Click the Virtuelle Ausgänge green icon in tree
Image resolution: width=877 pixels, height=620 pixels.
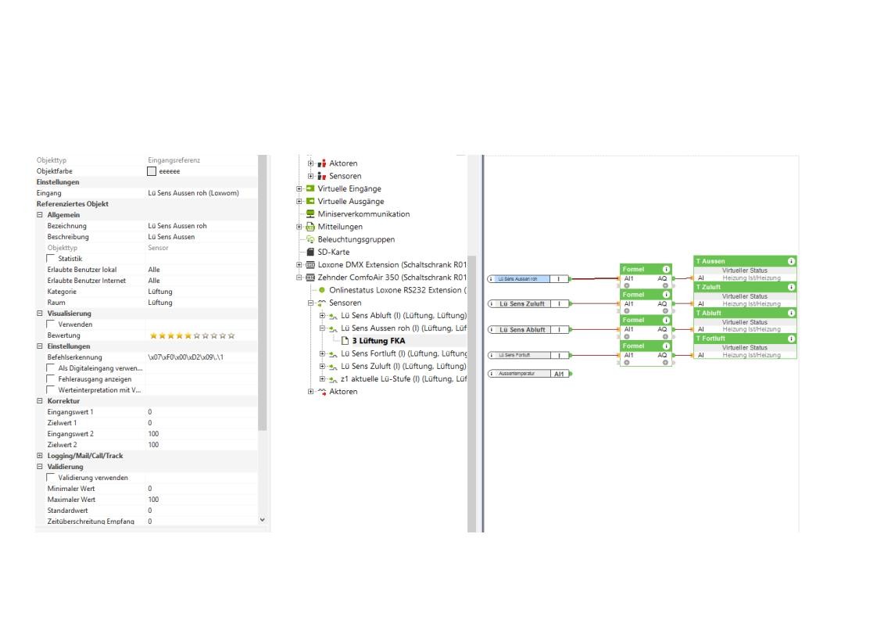[310, 201]
